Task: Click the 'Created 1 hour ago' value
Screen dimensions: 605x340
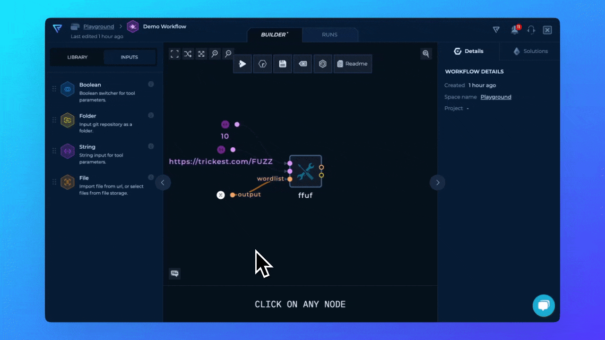Action: [x=482, y=85]
